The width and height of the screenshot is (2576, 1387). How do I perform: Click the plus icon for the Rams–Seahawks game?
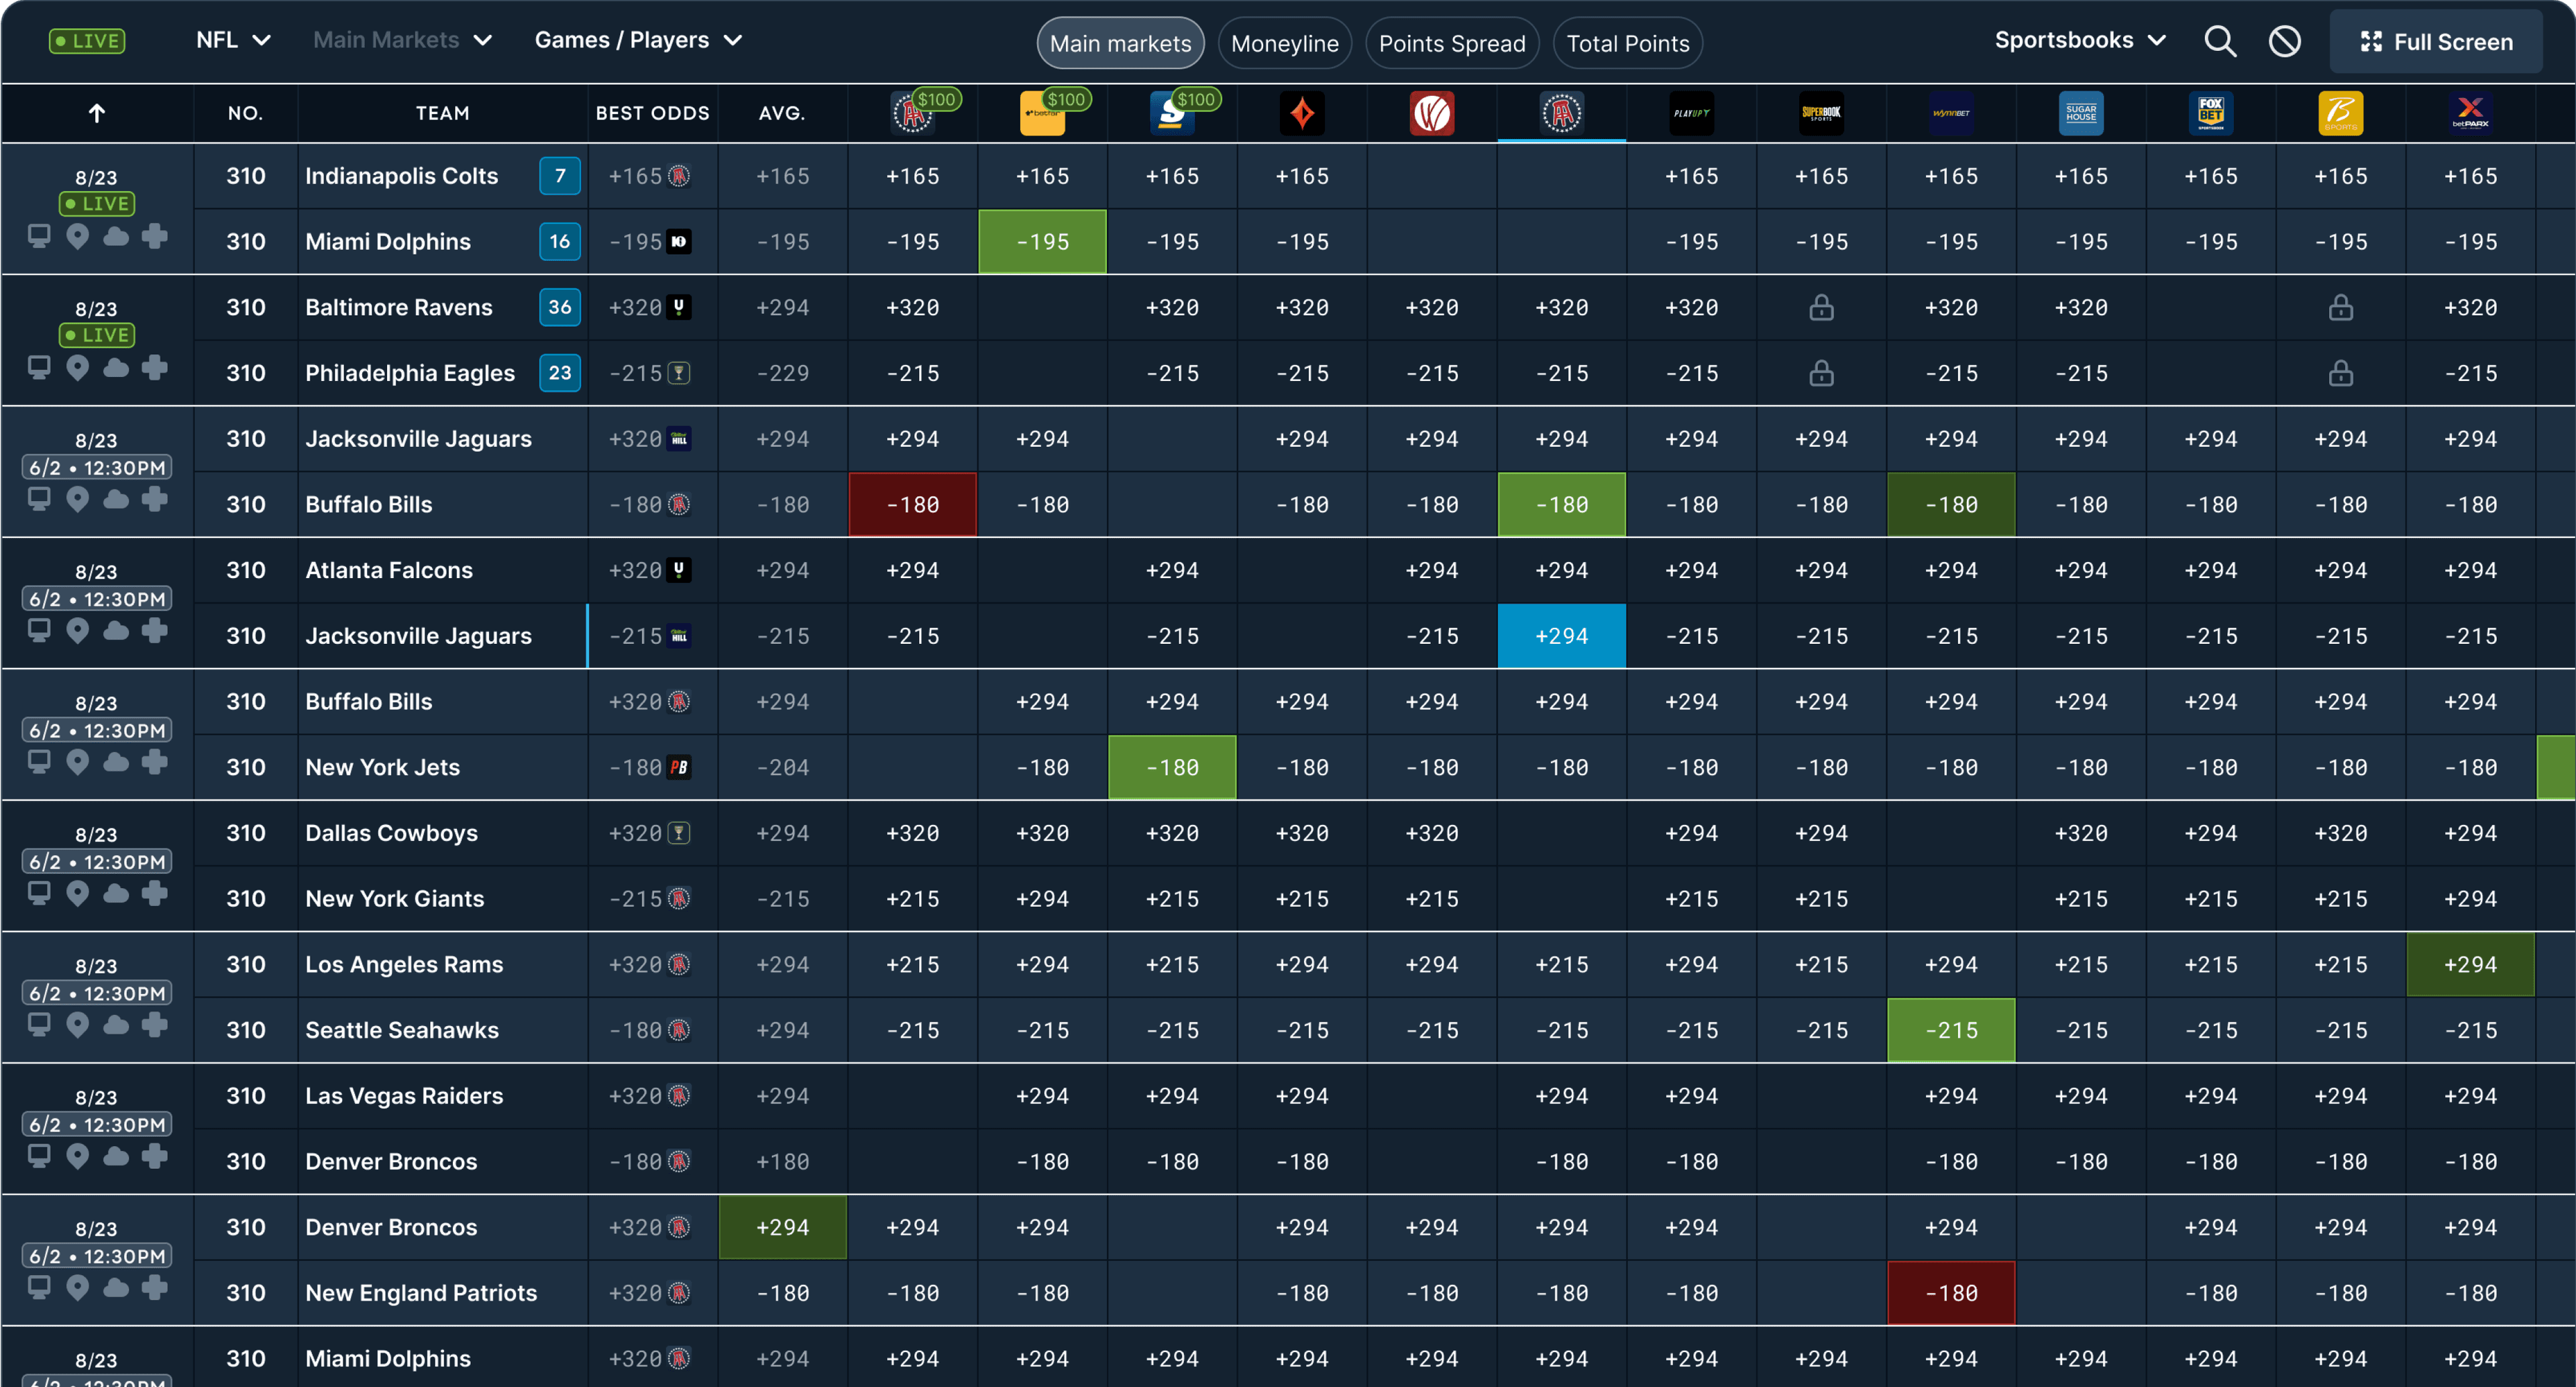click(154, 1024)
